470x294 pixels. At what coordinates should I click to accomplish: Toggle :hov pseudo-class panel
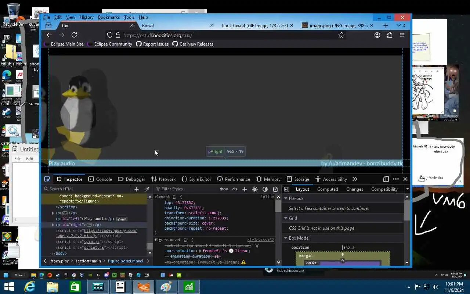(224, 189)
